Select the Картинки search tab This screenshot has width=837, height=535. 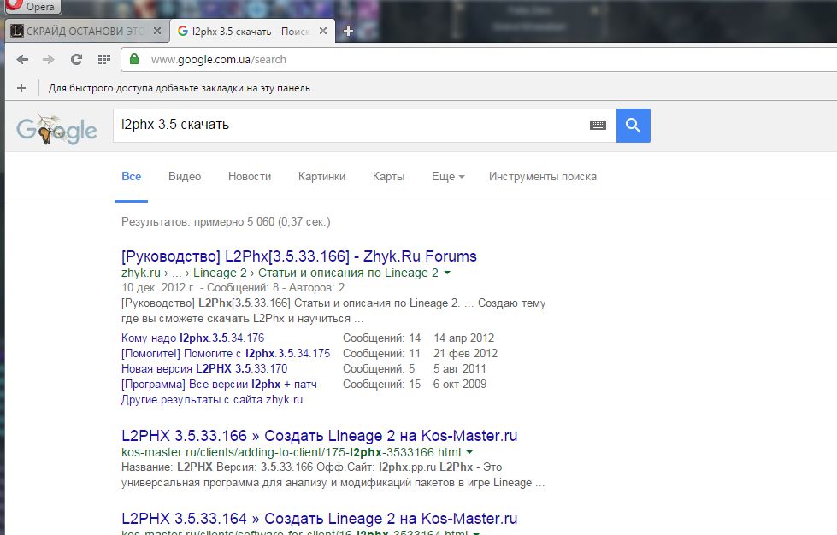point(321,177)
